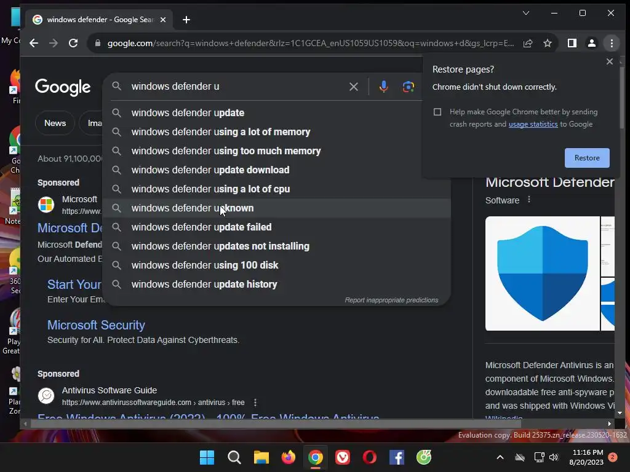
Task: Open the network status tray icon
Action: (x=539, y=457)
